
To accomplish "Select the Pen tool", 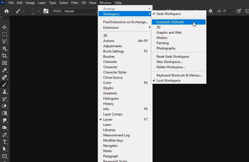I will 4,135.
